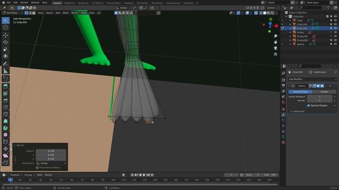Select the Move tool
339x190 pixels.
pos(5,35)
